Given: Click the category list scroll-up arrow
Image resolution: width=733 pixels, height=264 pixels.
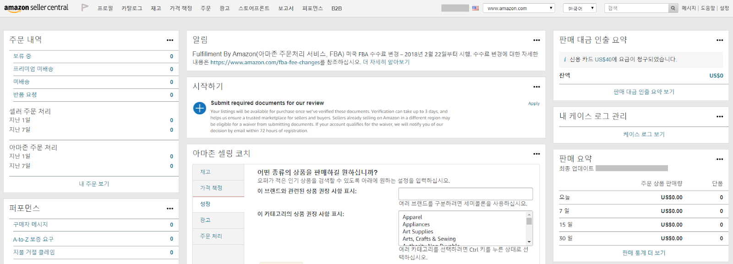Looking at the screenshot, I should coord(529,214).
